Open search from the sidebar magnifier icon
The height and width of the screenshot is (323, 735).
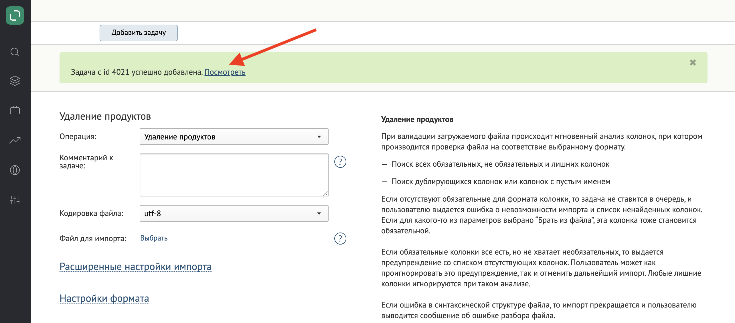pos(15,52)
